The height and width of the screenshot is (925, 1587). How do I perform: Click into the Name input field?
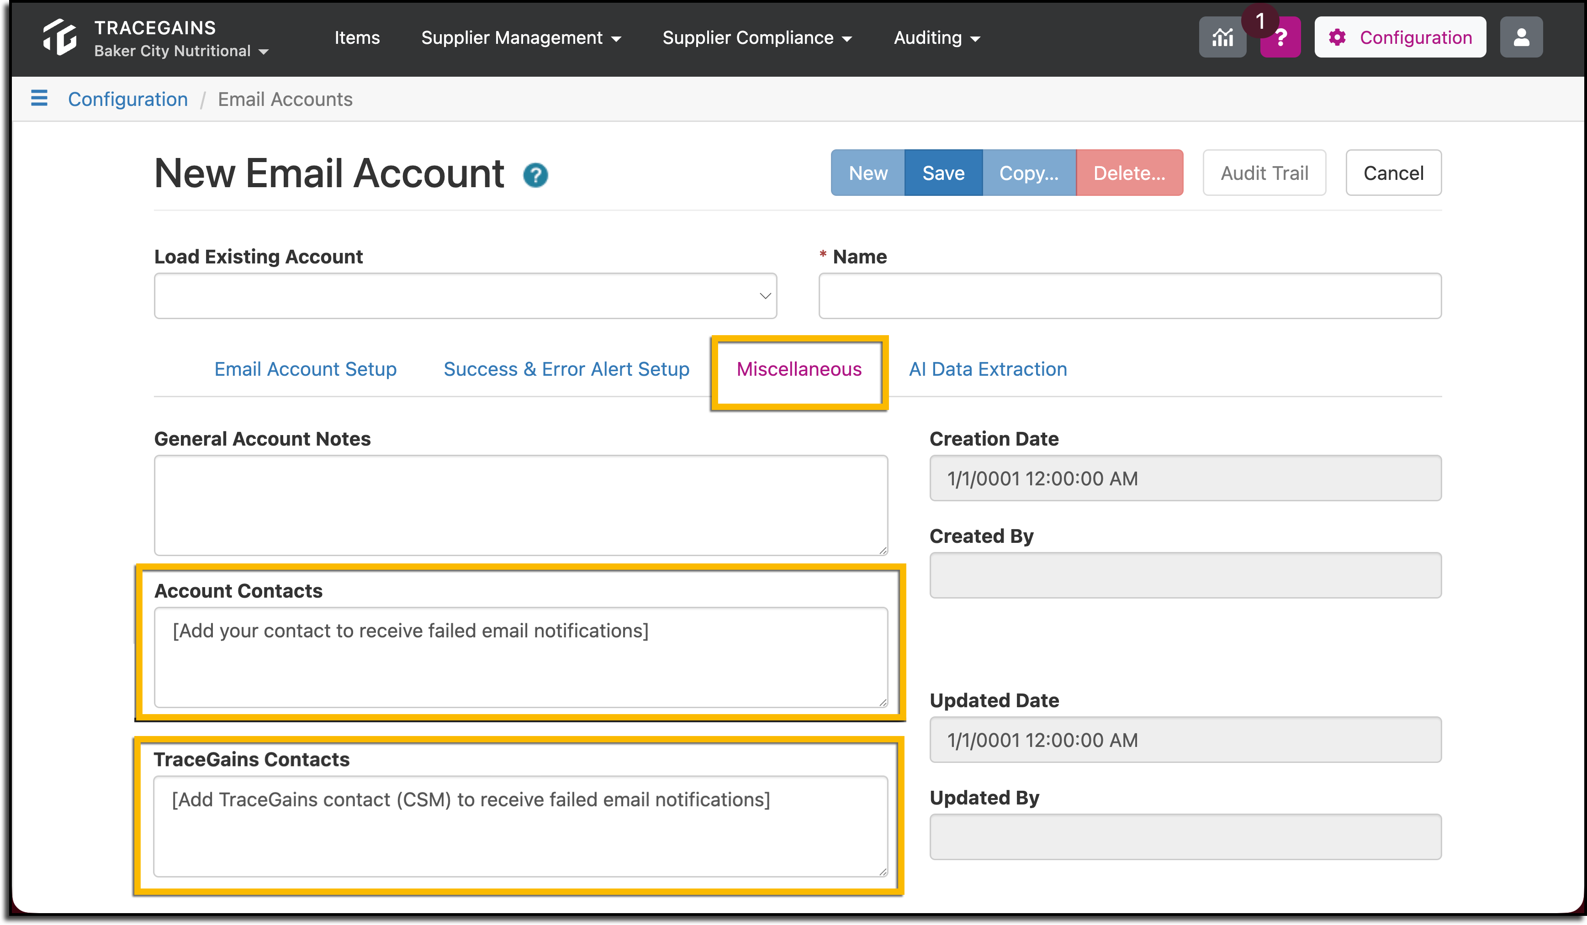point(1130,296)
